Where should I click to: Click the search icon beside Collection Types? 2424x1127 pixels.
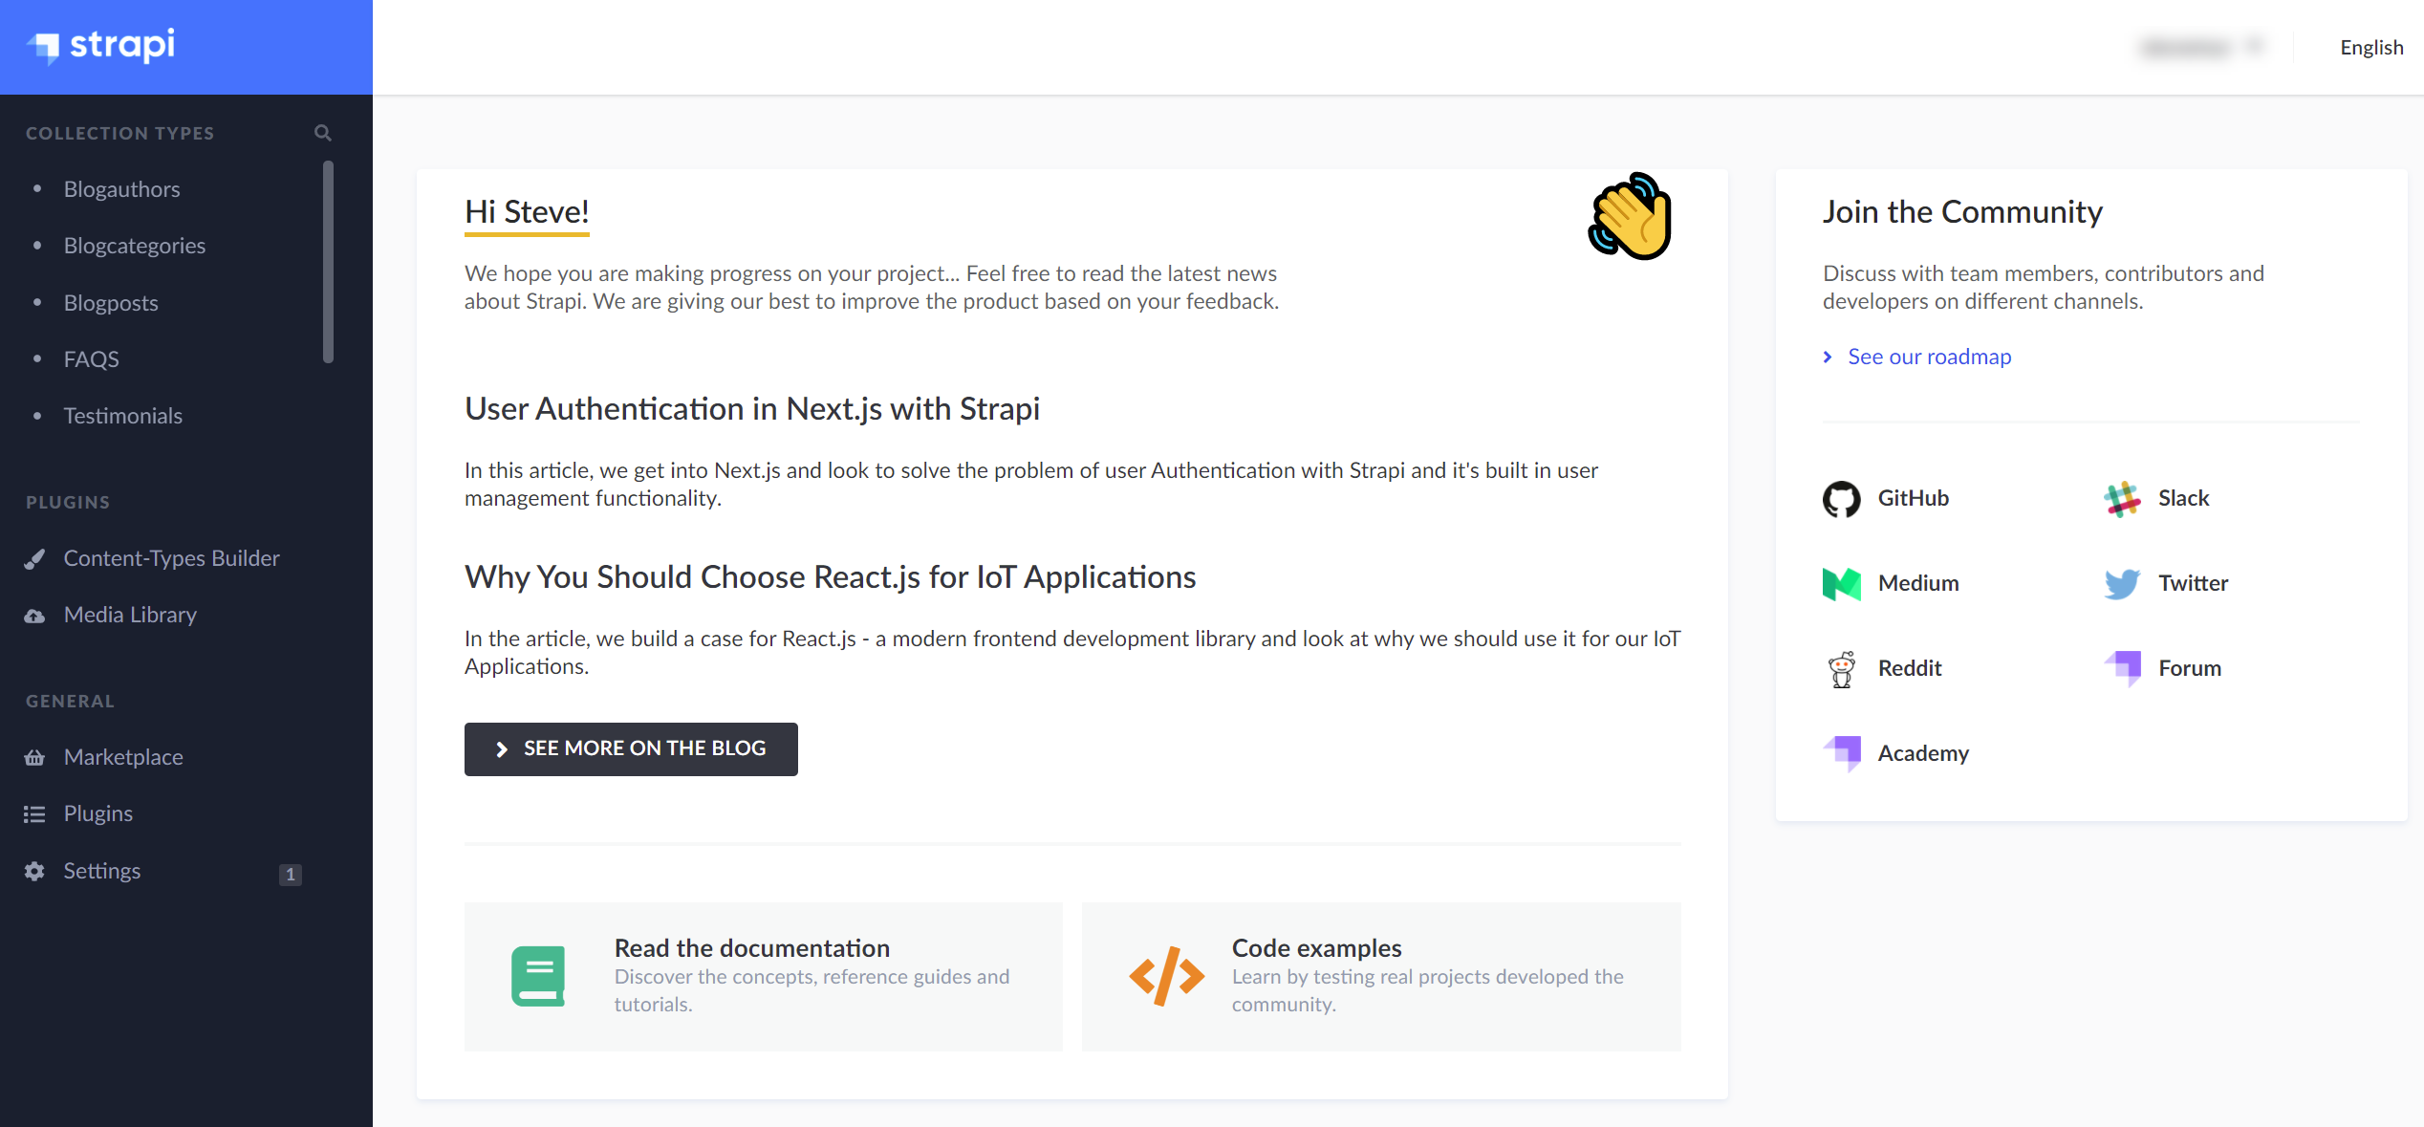click(323, 133)
